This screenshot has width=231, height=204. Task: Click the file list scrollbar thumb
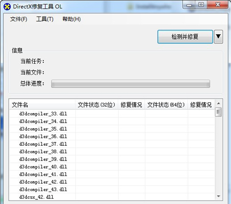coord(219,112)
